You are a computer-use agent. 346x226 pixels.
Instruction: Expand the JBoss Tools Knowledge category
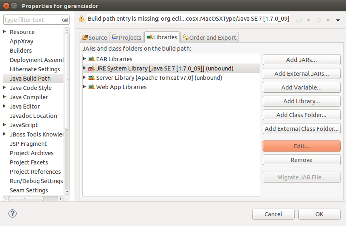point(4,134)
